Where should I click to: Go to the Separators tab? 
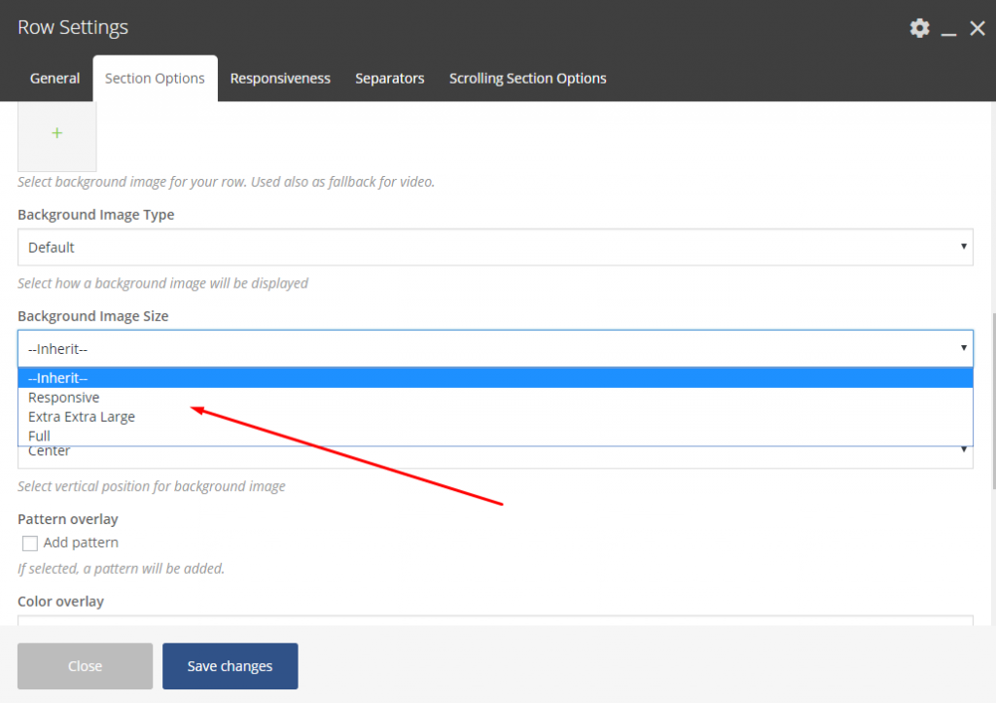tap(389, 79)
